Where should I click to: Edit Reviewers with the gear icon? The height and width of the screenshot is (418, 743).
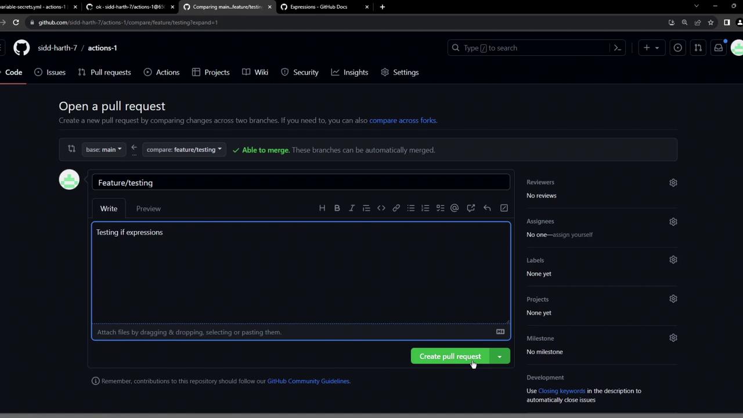coord(673,182)
